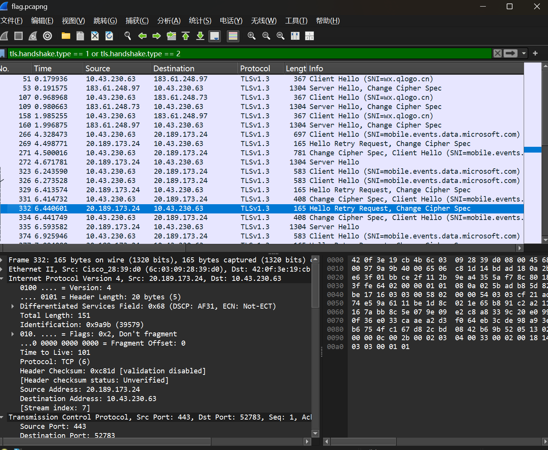This screenshot has height=450, width=548.
Task: Click the save capture file icon
Action: 80,36
